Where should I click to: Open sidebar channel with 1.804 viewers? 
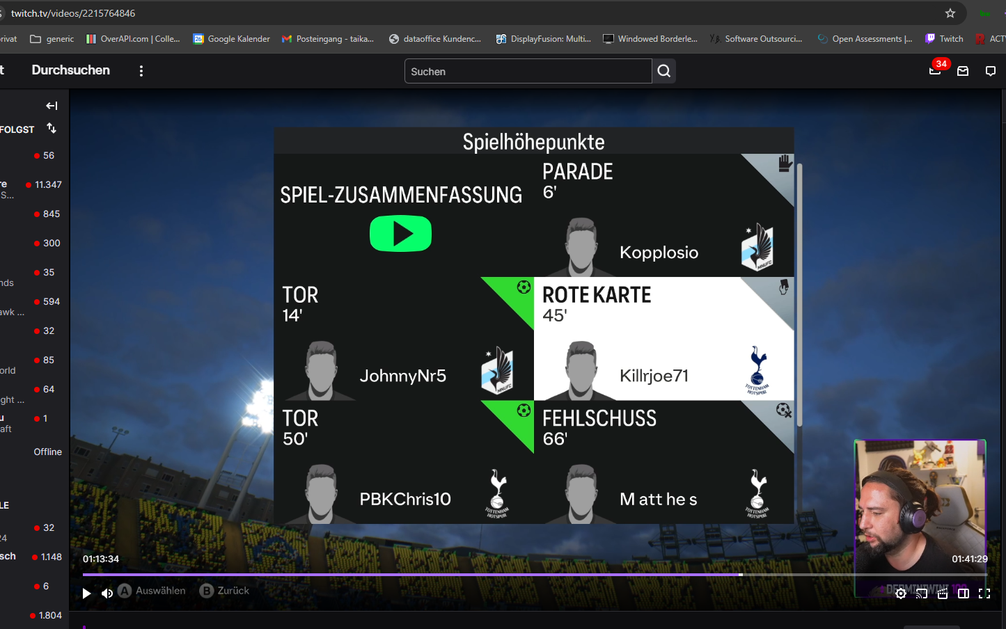[x=34, y=615]
